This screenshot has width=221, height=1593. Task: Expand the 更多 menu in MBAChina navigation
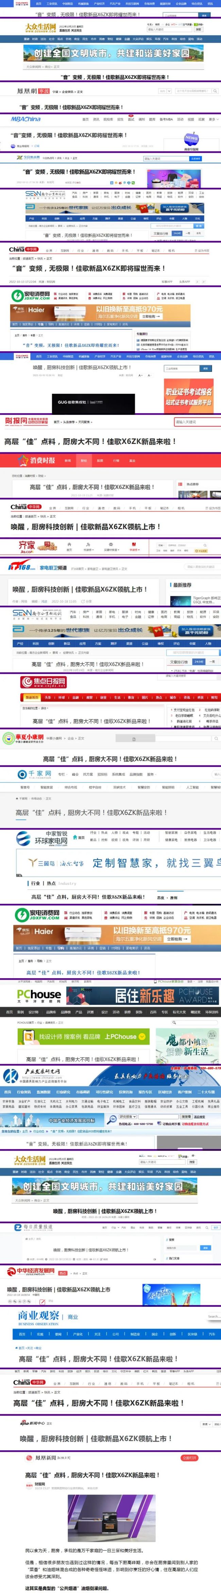[x=212, y=119]
